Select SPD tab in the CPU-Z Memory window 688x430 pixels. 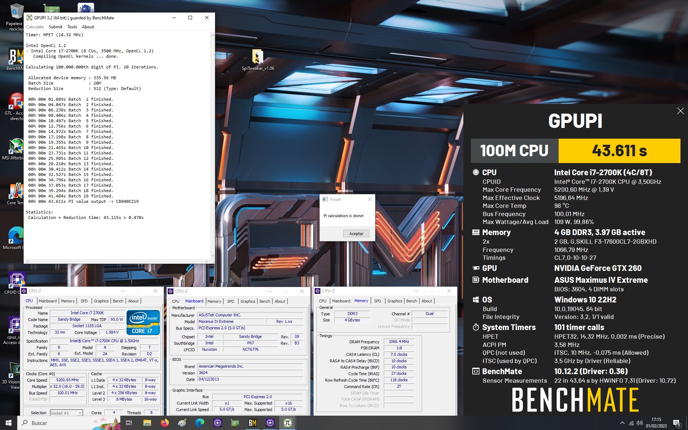coord(378,301)
